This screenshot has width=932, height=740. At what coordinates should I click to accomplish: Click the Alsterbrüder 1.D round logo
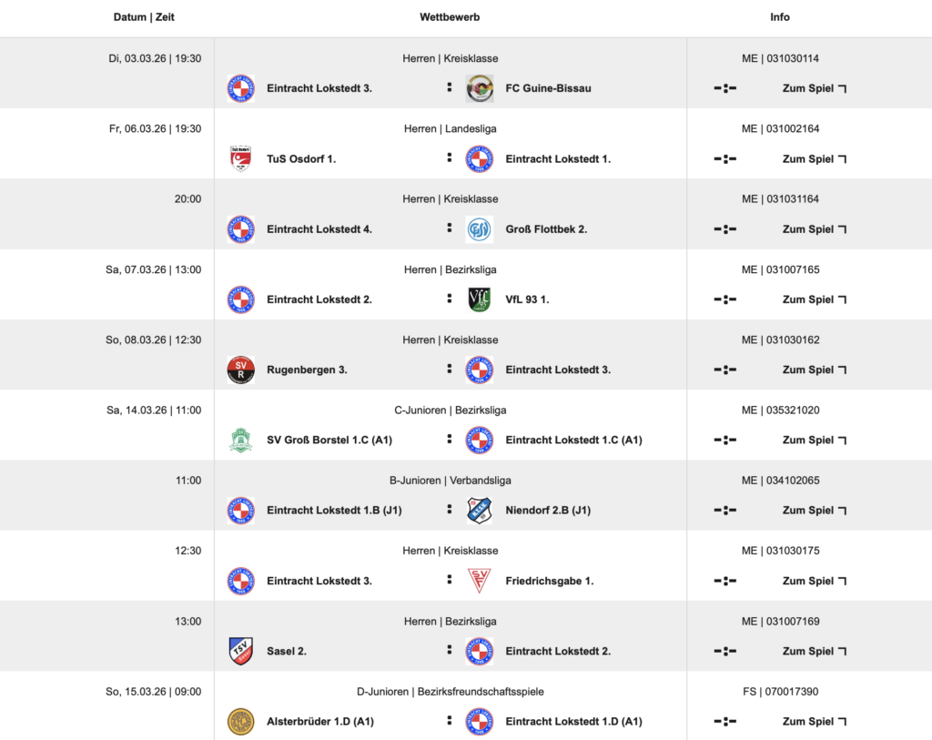(x=240, y=722)
